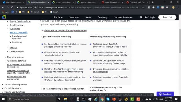Open the OneAgent Operator link

[53, 80]
